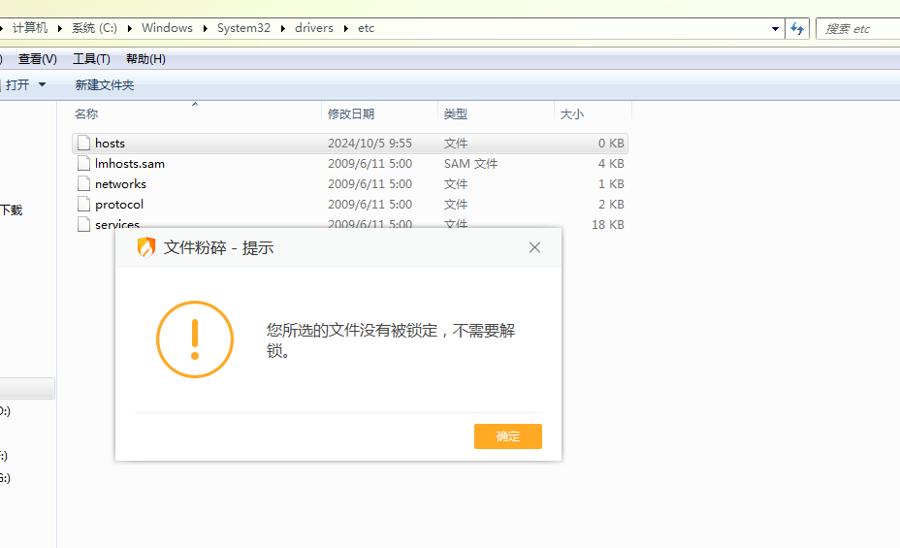Open the 帮助(H) menu

point(145,59)
